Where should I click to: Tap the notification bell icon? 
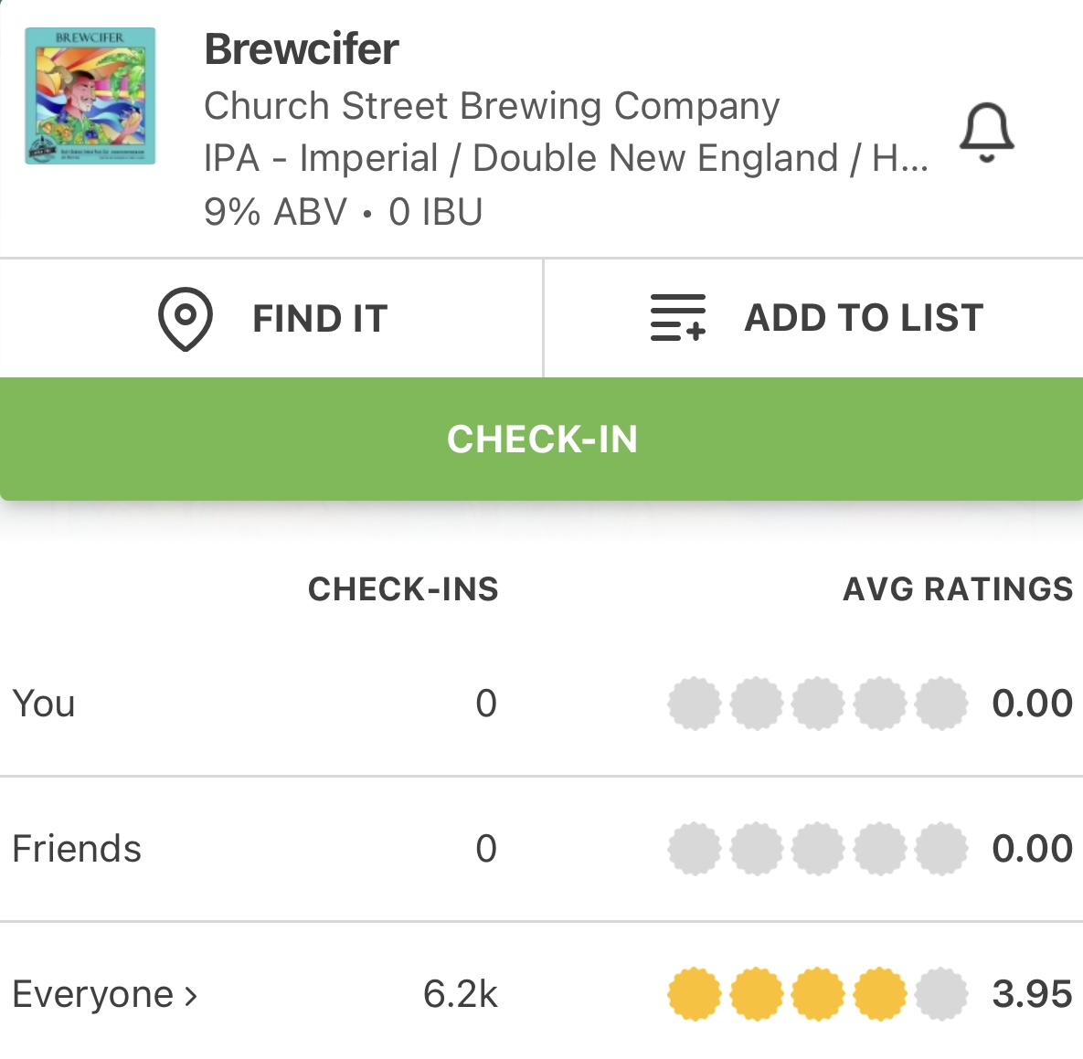[x=987, y=133]
